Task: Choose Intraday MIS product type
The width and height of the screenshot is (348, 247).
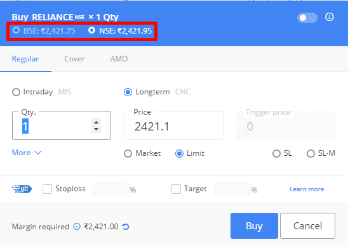Action: point(16,92)
